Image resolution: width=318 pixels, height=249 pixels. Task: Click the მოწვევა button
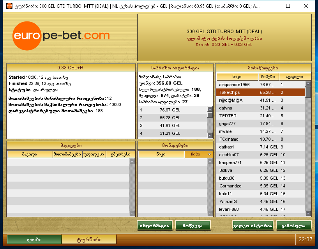coord(193,226)
